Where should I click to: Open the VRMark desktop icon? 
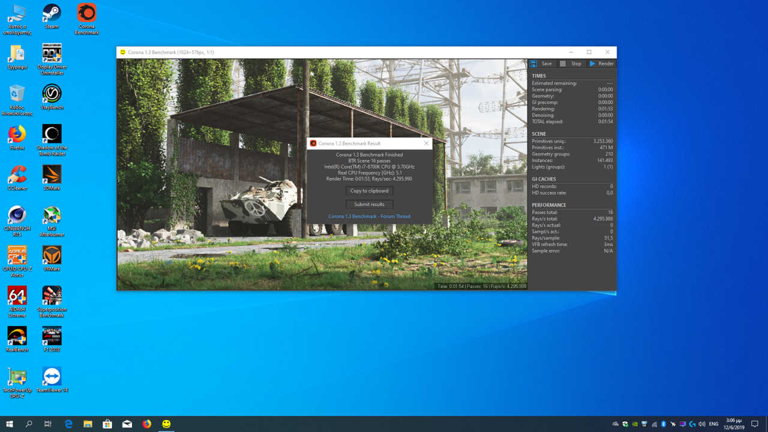(x=52, y=259)
